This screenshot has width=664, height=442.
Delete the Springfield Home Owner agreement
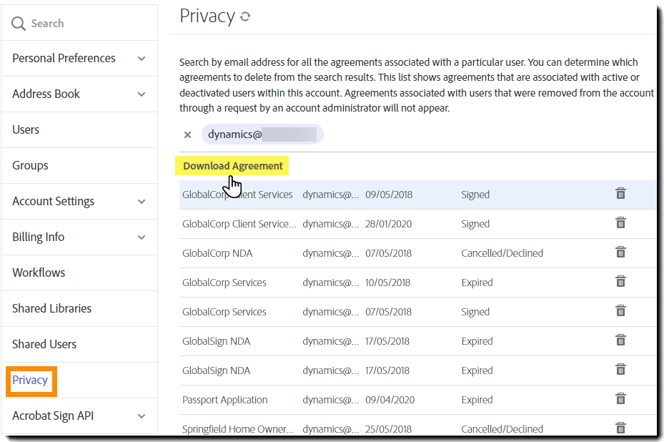620,427
